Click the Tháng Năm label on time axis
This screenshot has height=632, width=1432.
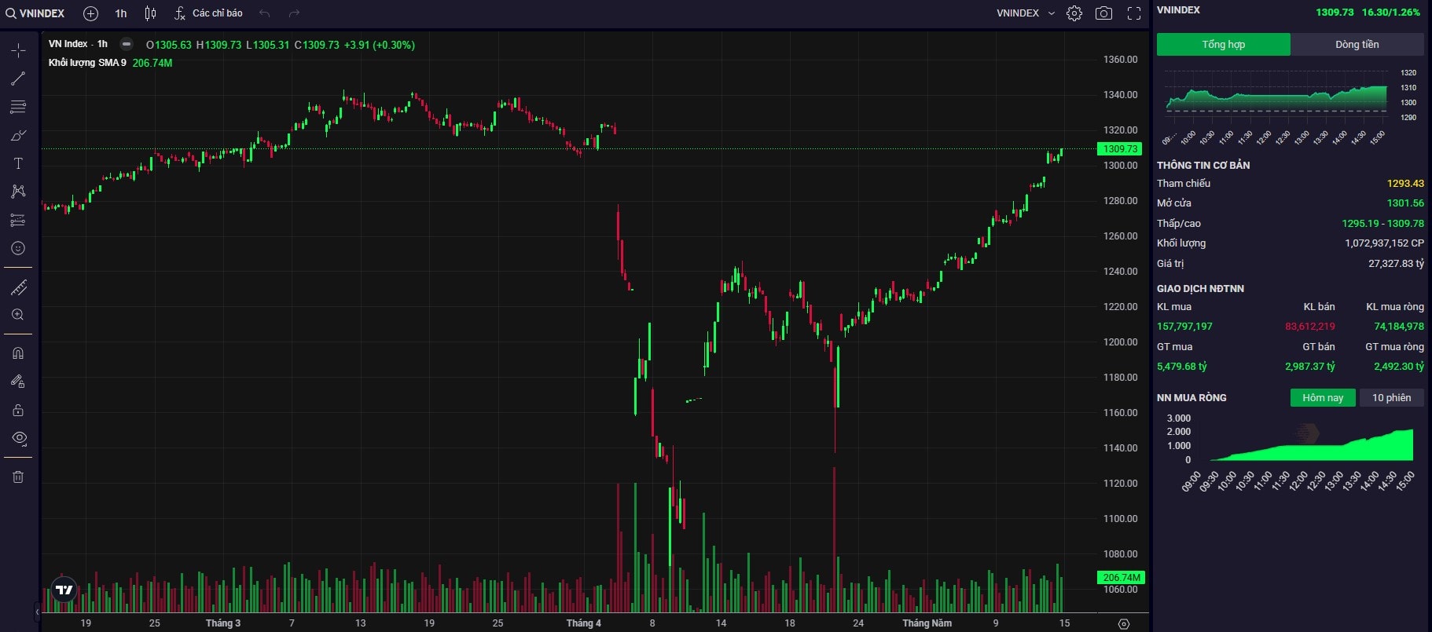[x=927, y=623]
